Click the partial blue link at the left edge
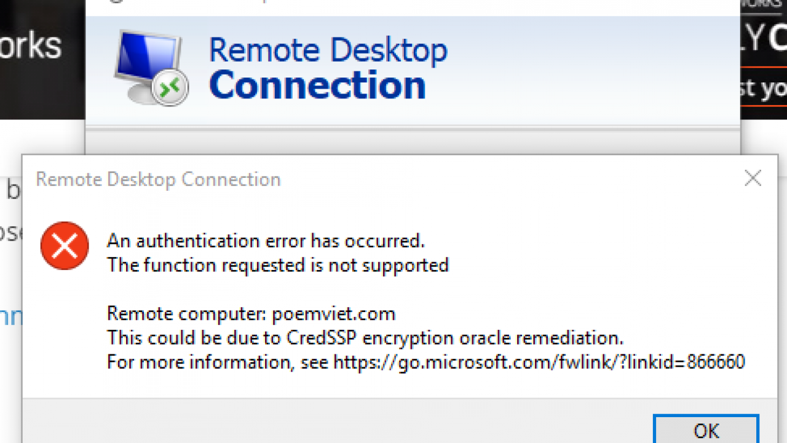 [11, 317]
